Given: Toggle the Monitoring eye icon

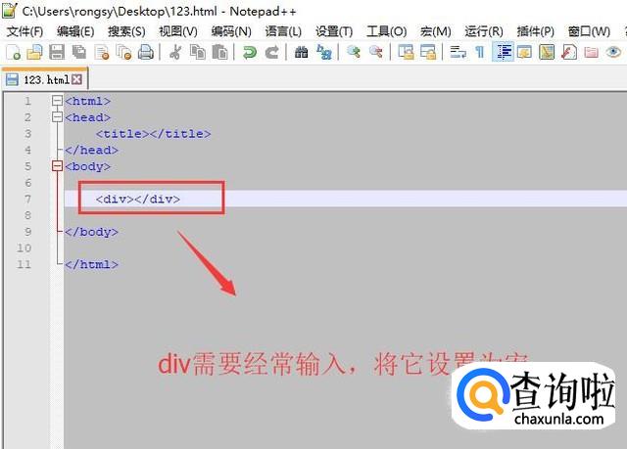Looking at the screenshot, I should click(x=613, y=52).
